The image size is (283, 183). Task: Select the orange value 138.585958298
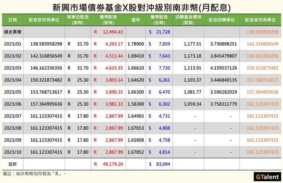point(262,32)
